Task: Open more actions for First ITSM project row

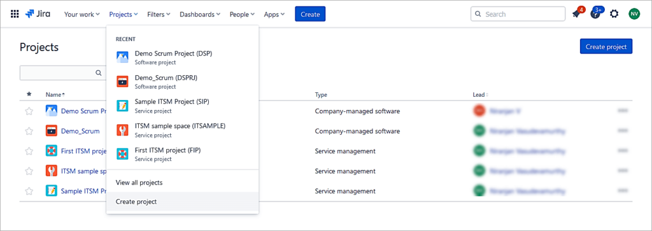Action: click(x=623, y=151)
